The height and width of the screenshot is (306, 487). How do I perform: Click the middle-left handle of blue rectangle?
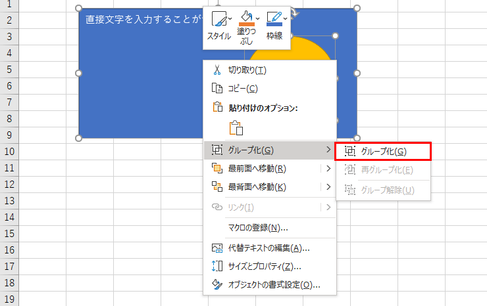[x=78, y=73]
